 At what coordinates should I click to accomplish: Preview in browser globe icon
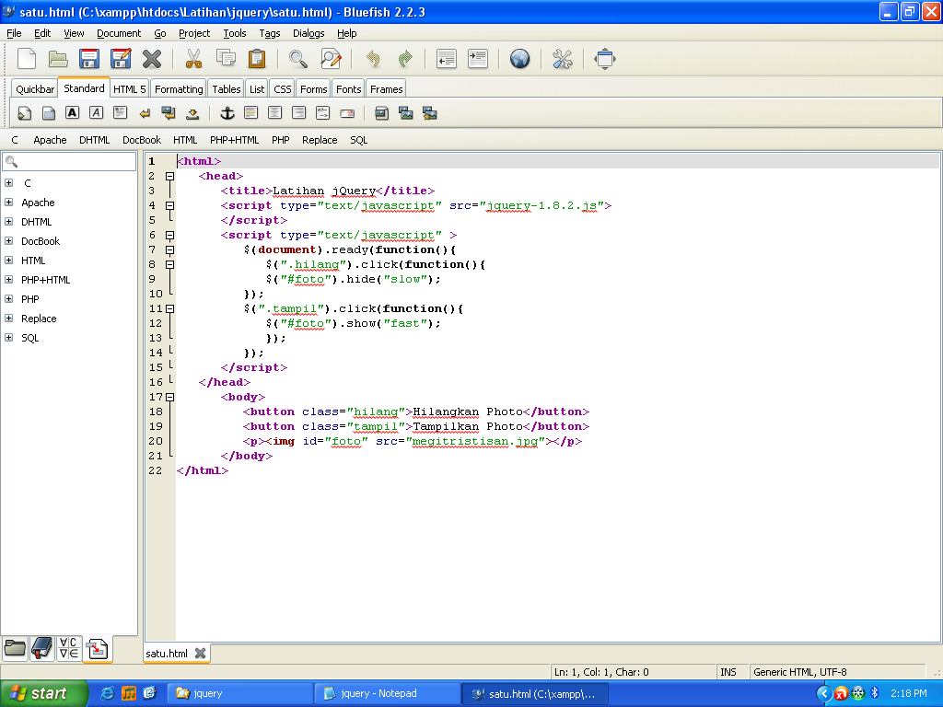pos(520,60)
